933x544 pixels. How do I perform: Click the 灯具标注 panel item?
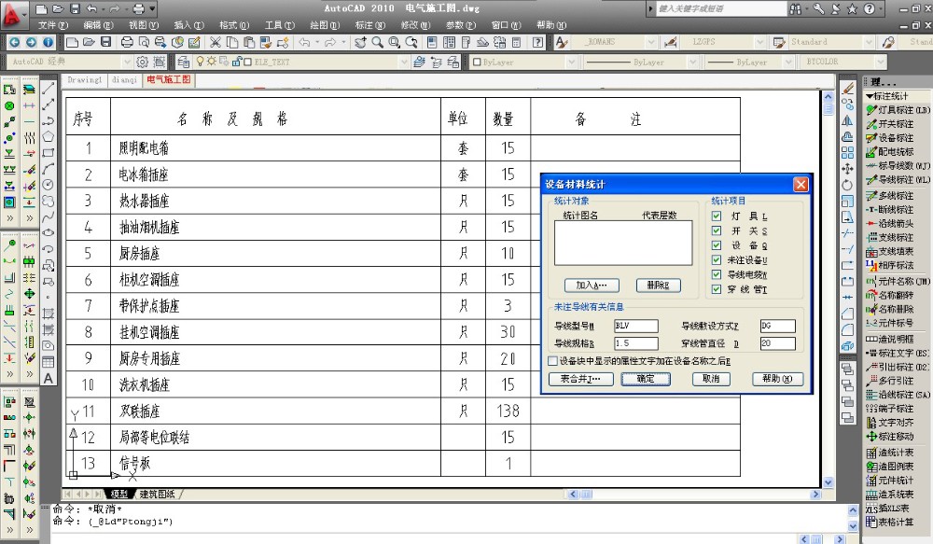click(x=898, y=110)
